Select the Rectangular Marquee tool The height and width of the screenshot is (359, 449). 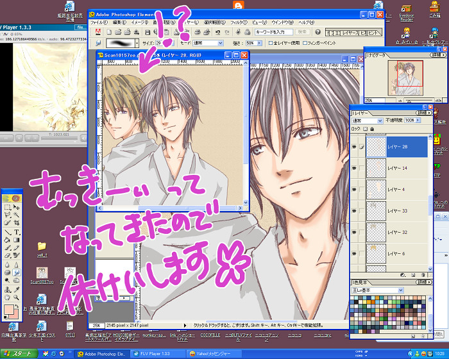(x=8, y=206)
